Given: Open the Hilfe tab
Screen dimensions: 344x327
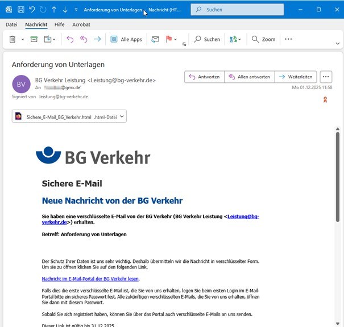Looking at the screenshot, I should click(x=60, y=24).
